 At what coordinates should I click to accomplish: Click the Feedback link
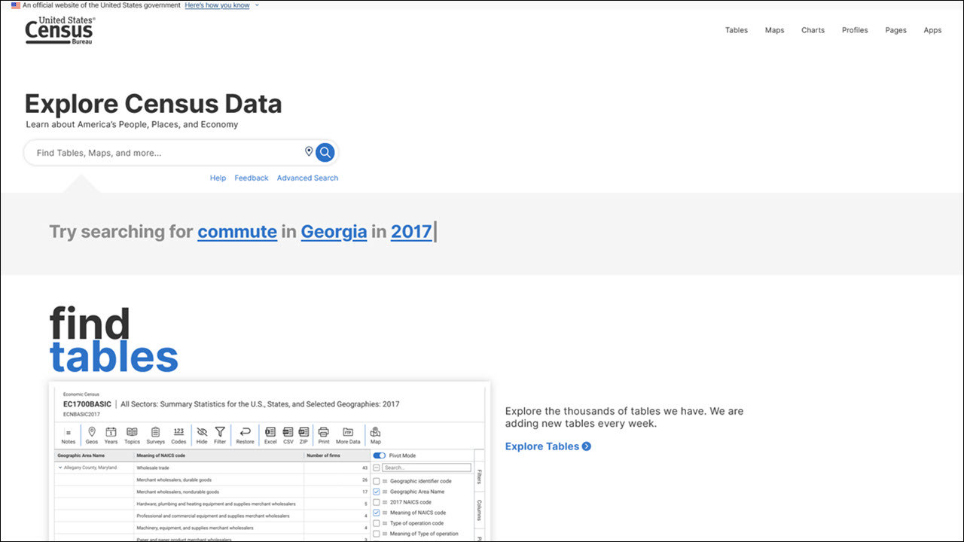click(252, 178)
